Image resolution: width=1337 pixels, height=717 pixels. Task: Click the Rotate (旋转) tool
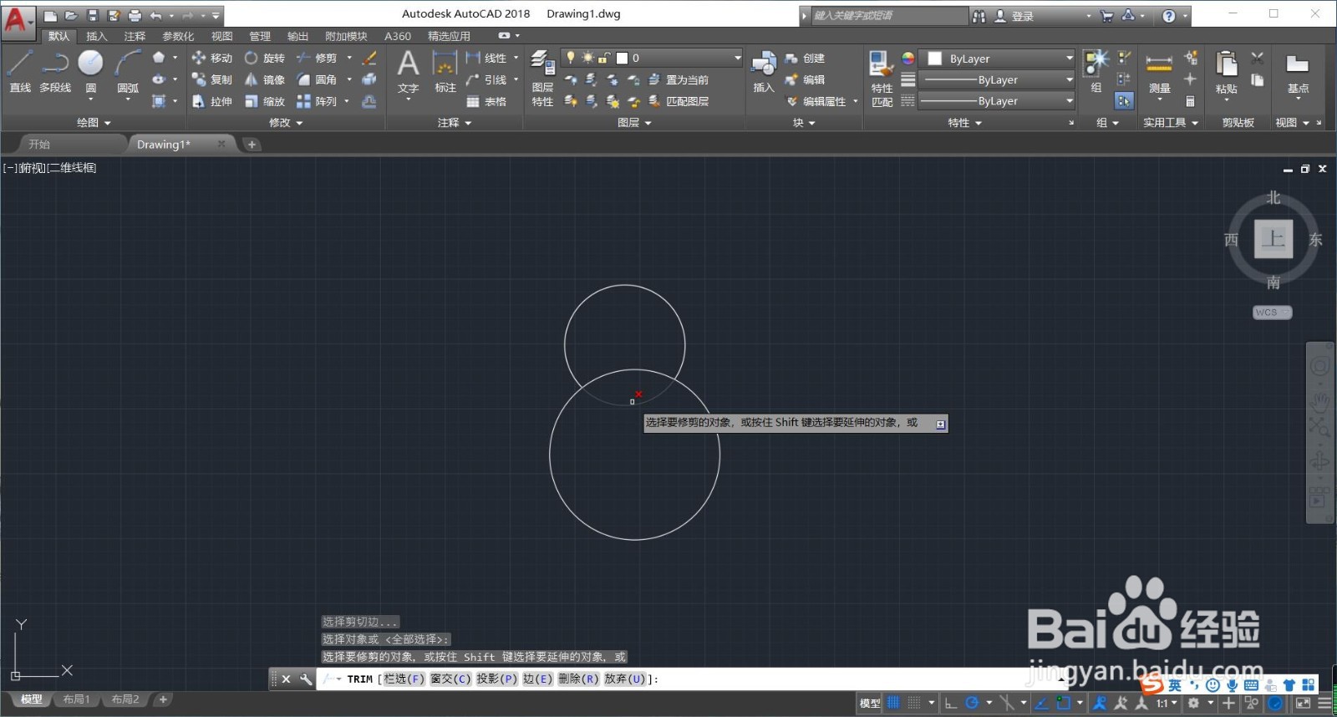[264, 58]
